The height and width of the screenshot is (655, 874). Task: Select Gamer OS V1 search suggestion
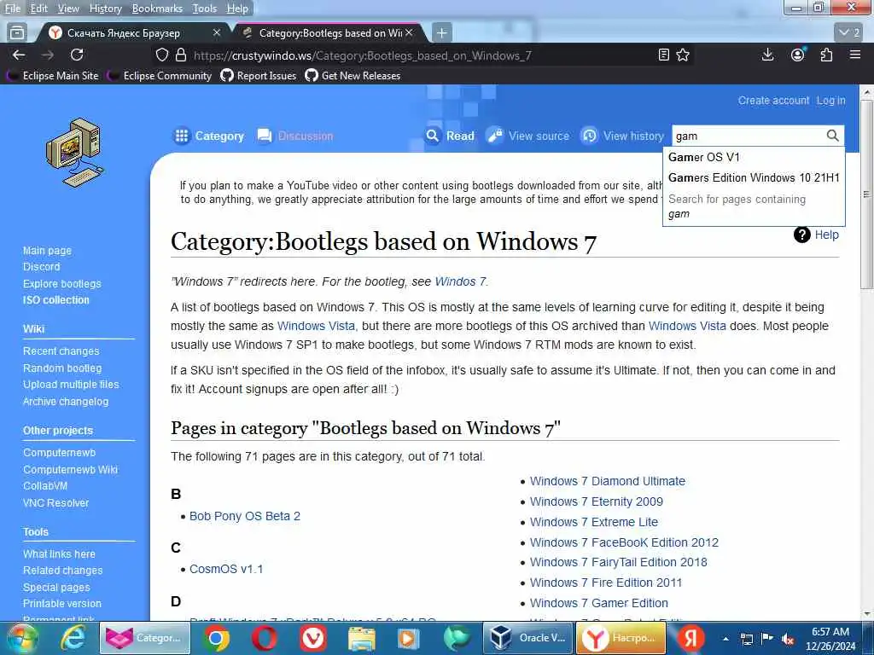point(754,157)
